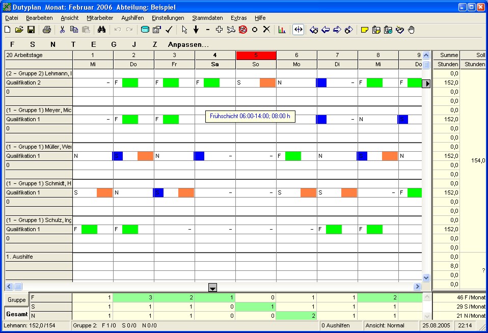The height and width of the screenshot is (333, 488).
Task: Click right-arrow expander beside day 9 column
Action: [x=427, y=84]
